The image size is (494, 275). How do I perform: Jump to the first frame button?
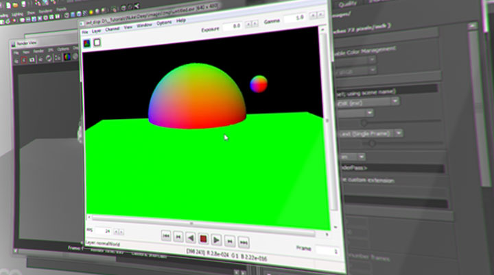pyautogui.click(x=166, y=236)
